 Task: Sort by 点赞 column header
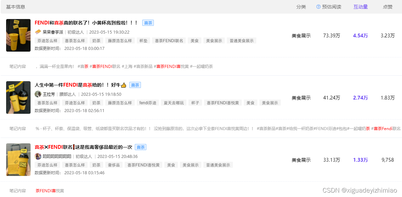click(388, 7)
